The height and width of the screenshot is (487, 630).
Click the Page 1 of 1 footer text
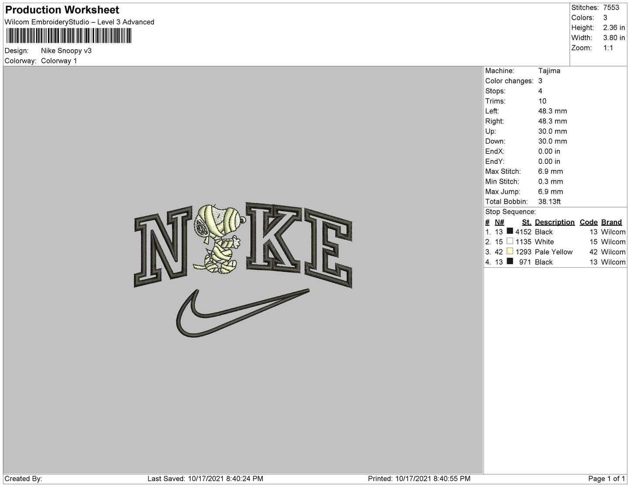pos(606,479)
